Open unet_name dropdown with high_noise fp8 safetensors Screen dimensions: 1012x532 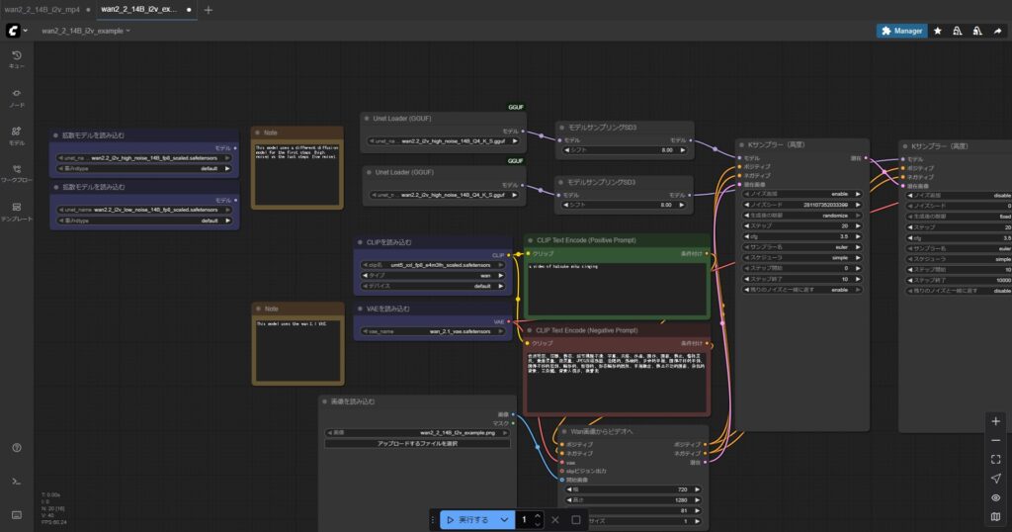click(144, 158)
